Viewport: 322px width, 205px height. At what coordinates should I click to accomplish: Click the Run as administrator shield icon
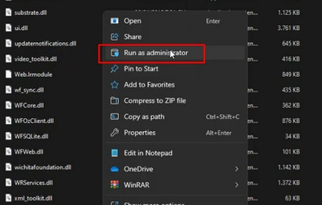coord(115,53)
